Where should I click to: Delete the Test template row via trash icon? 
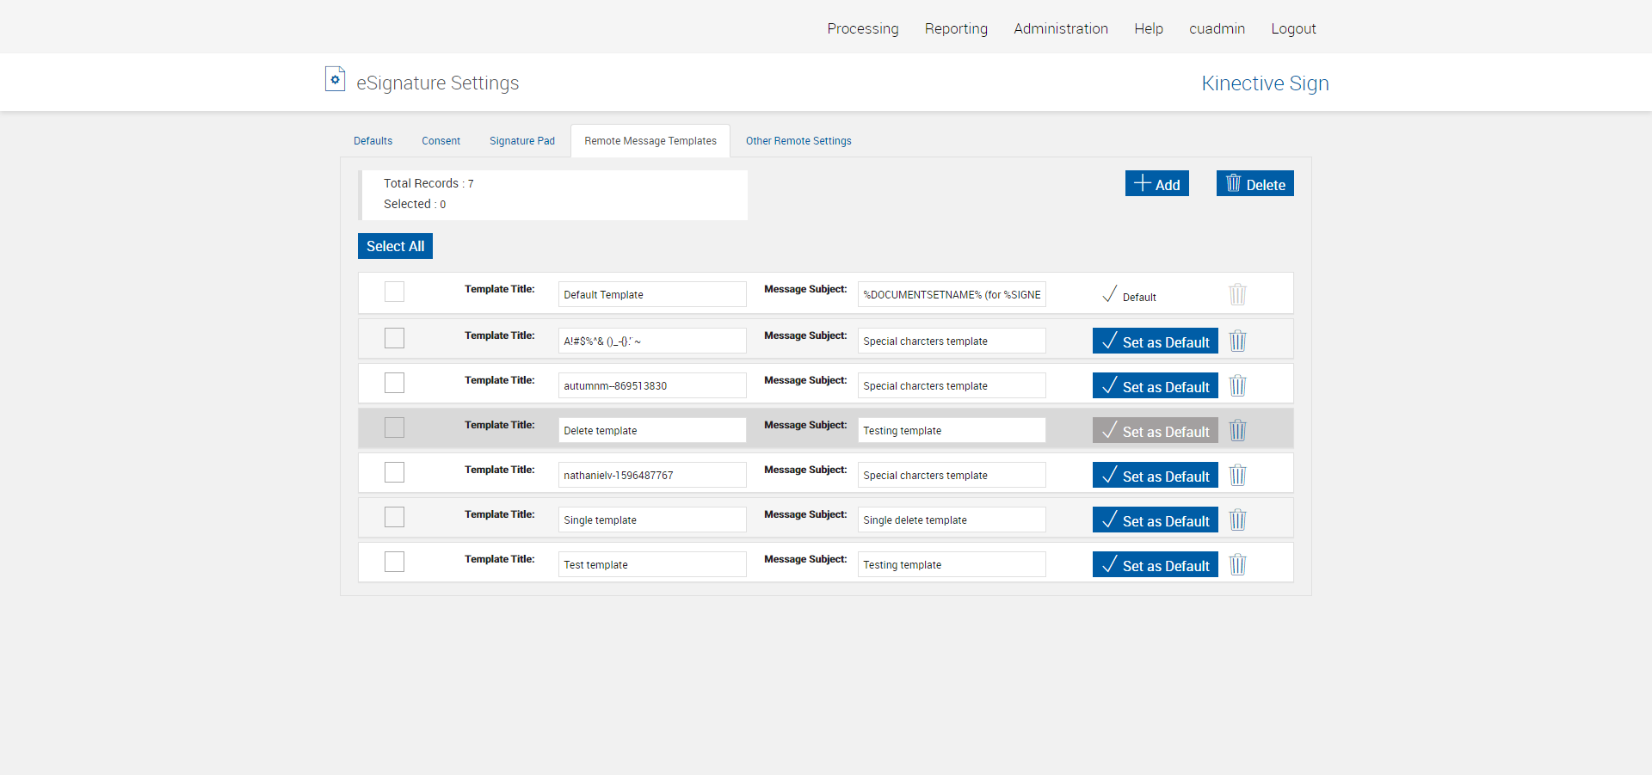point(1237,564)
